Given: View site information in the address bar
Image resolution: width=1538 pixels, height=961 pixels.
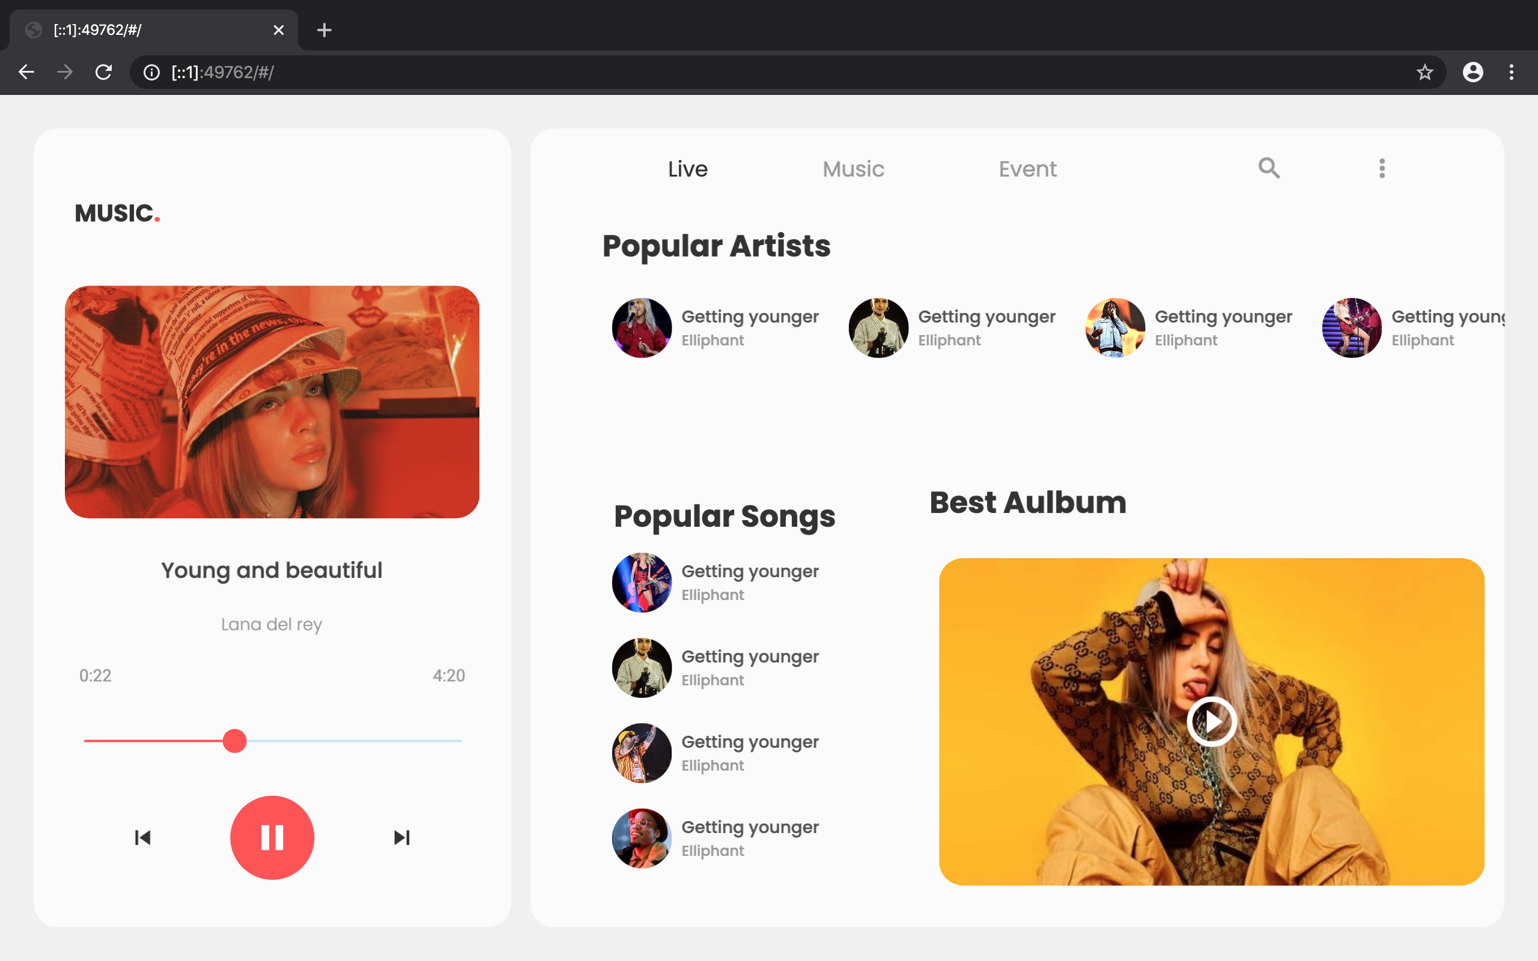Looking at the screenshot, I should tap(151, 73).
